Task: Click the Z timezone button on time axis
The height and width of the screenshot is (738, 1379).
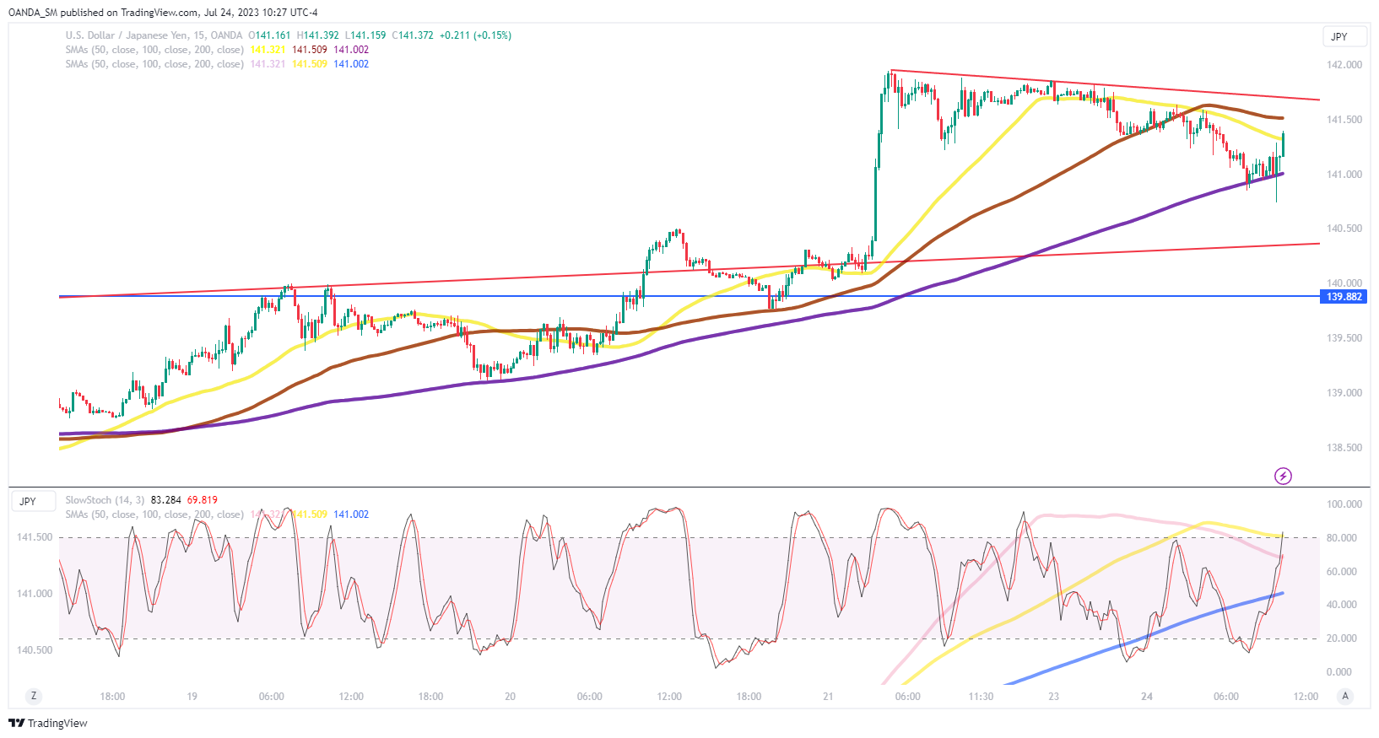Action: pos(34,696)
